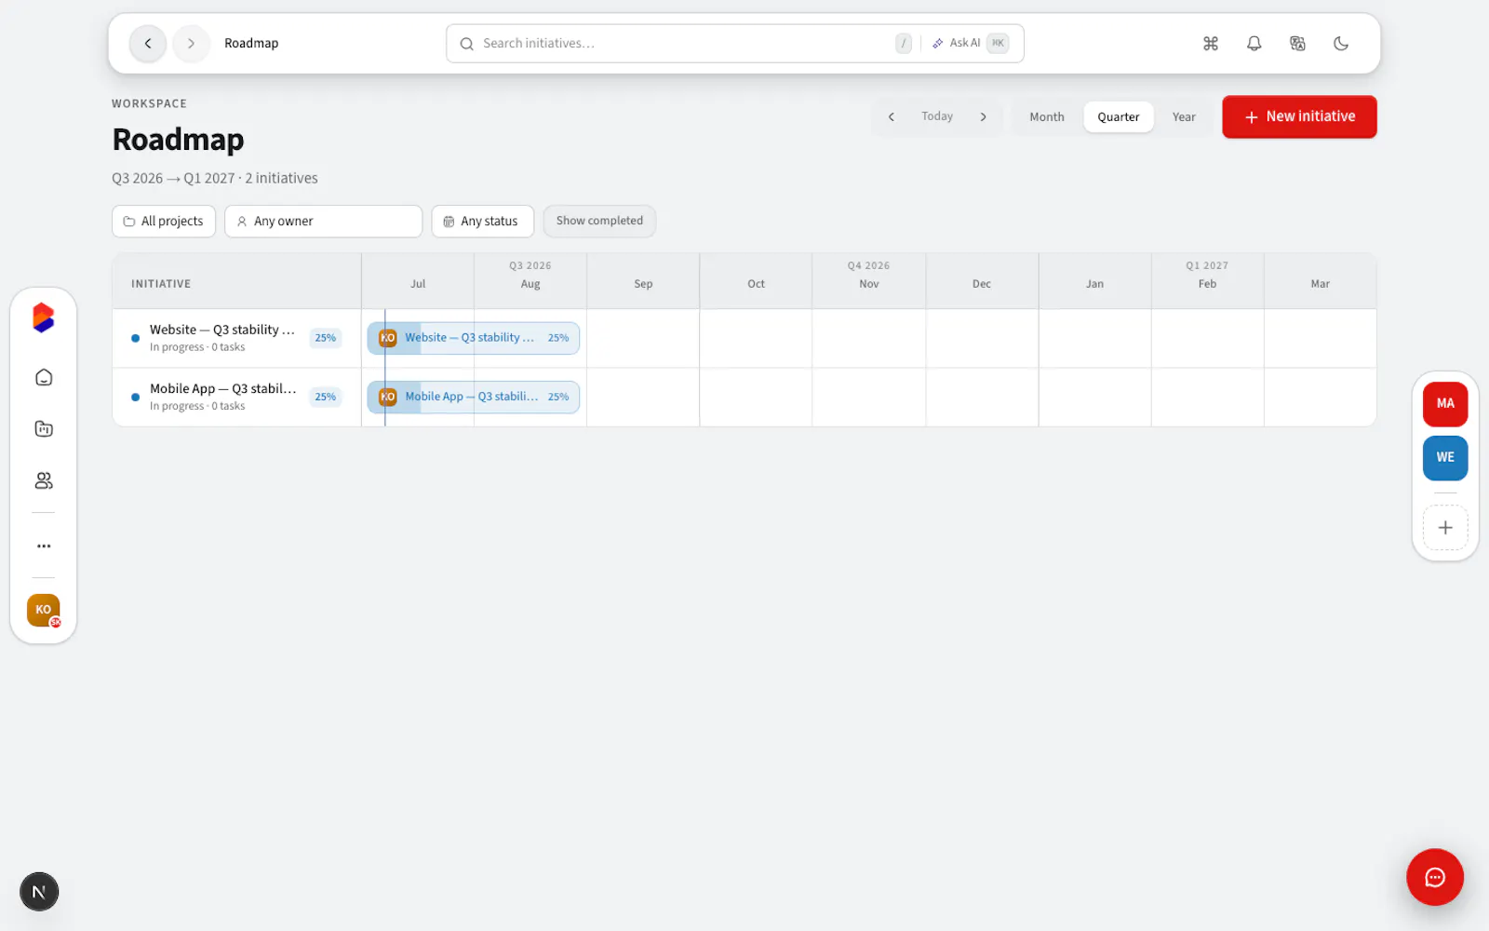The image size is (1489, 931).
Task: Switch to dark mode
Action: (x=1341, y=44)
